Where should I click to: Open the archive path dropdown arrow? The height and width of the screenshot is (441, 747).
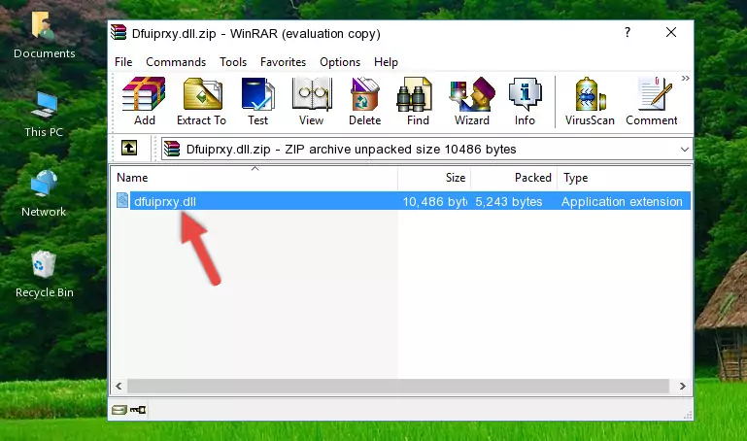tap(685, 149)
